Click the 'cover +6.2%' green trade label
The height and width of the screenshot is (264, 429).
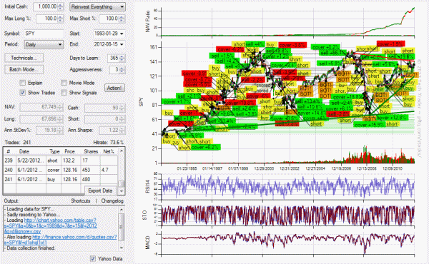click(205, 147)
